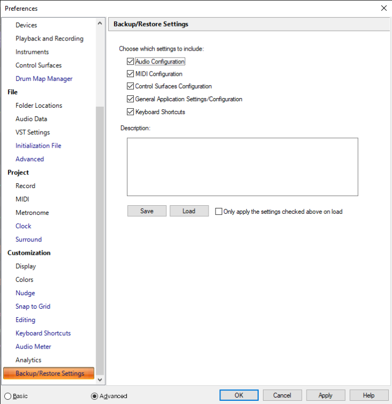Select the Advanced radio button
The image size is (392, 404).
point(95,396)
